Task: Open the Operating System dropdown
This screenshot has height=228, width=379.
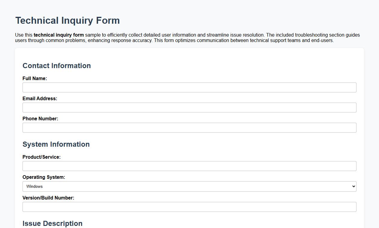Action: [x=189, y=186]
